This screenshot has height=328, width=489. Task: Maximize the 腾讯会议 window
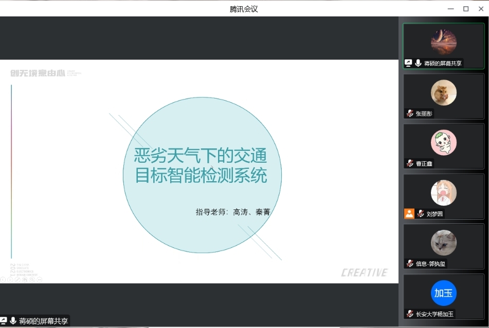466,8
